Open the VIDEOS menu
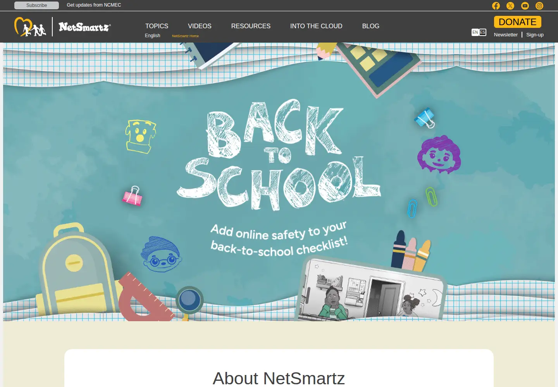Image resolution: width=558 pixels, height=387 pixels. click(x=200, y=26)
